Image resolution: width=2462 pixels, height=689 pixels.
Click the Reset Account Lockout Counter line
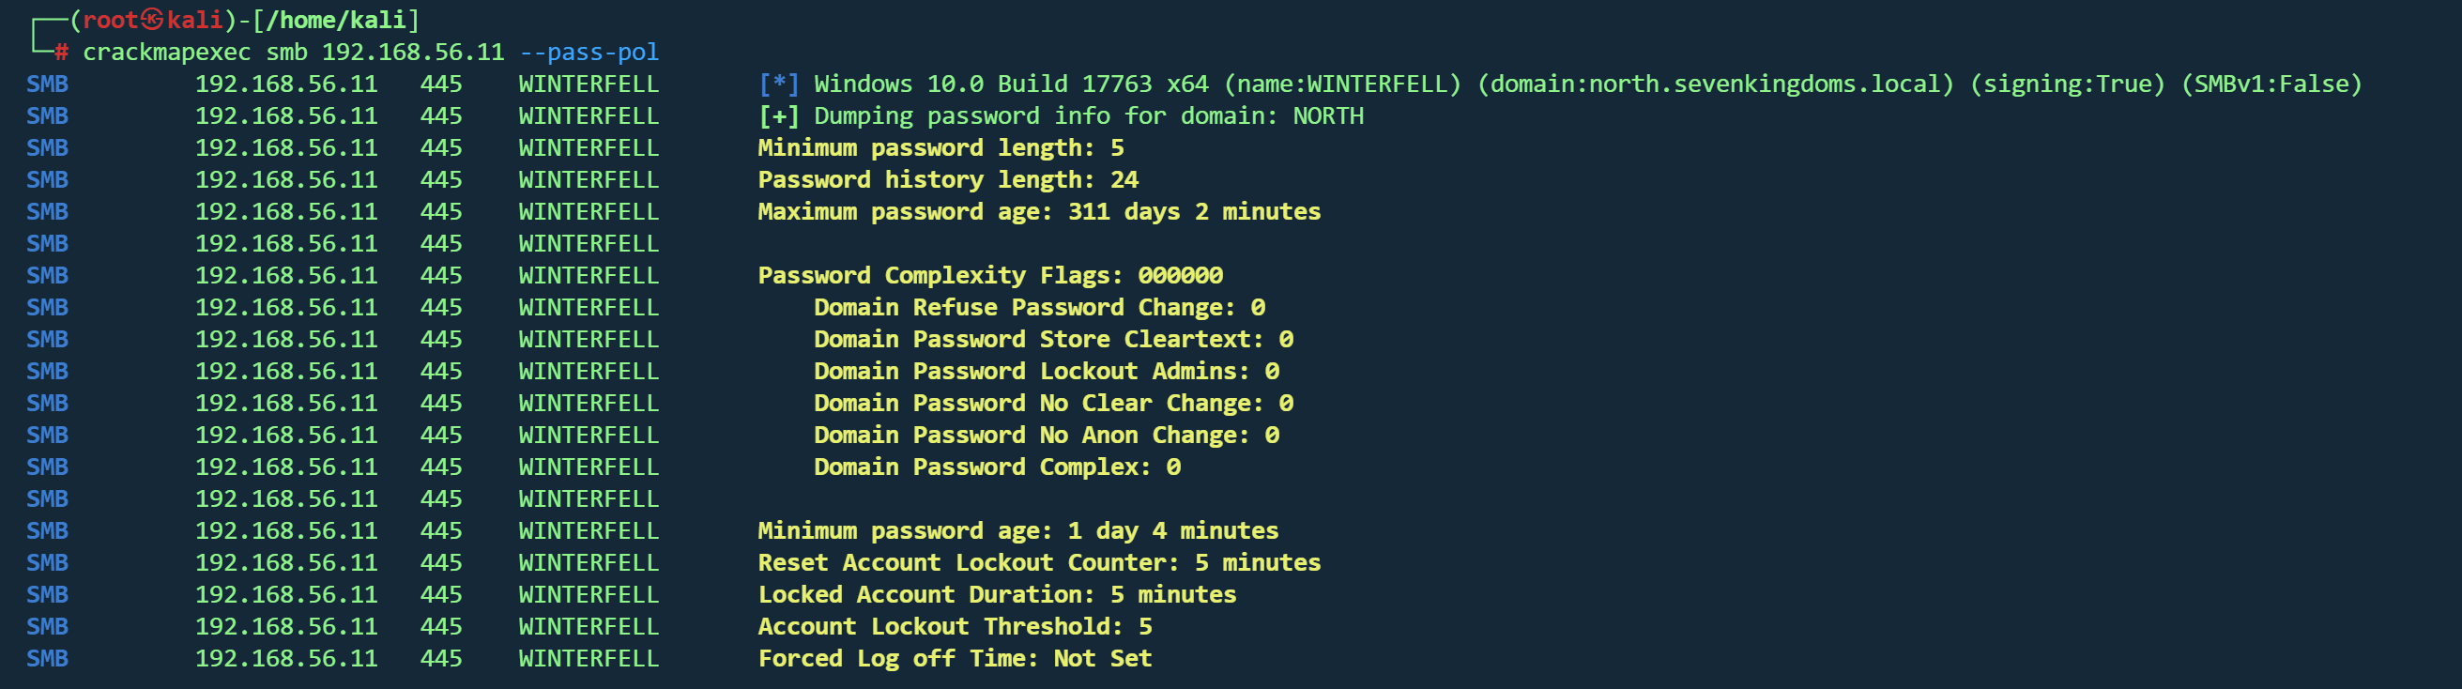coord(1039,563)
